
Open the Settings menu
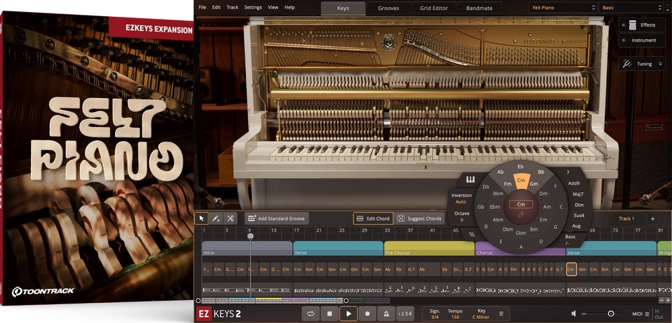pyautogui.click(x=253, y=7)
